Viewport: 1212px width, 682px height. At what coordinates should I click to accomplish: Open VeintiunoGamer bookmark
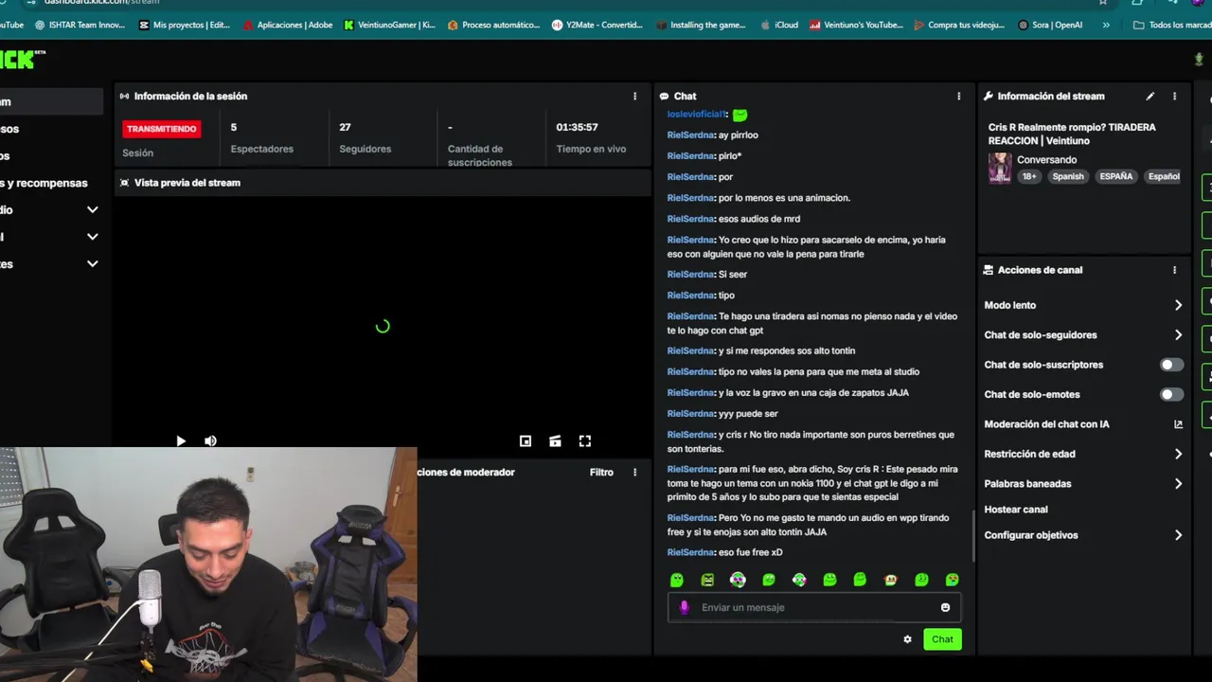pyautogui.click(x=389, y=25)
